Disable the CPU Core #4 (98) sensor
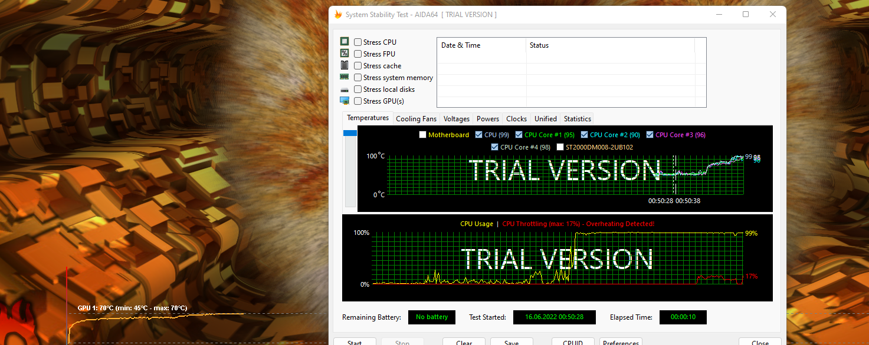Image resolution: width=869 pixels, height=345 pixels. [x=494, y=147]
